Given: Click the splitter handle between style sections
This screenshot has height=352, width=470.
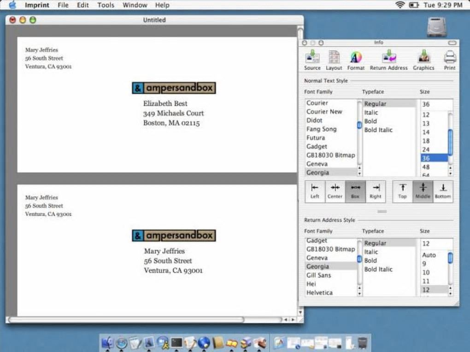Looking at the screenshot, I should (x=382, y=211).
